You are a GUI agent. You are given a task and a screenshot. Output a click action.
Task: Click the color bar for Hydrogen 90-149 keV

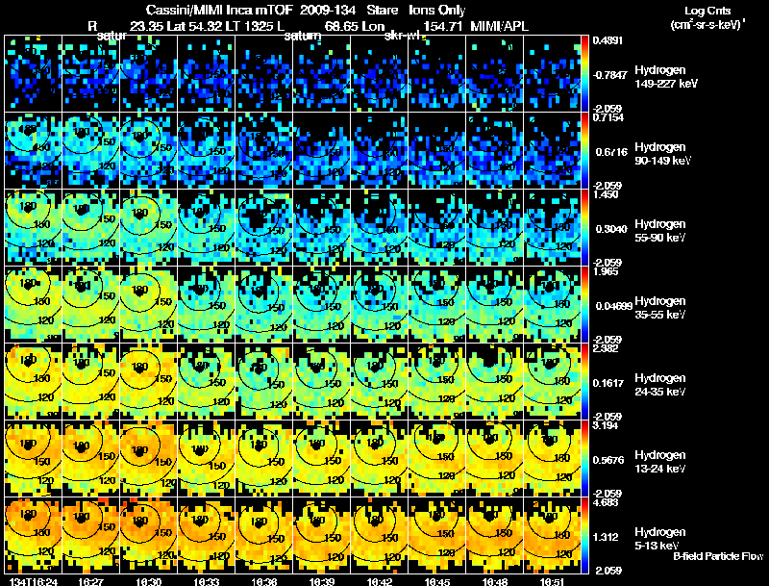(584, 150)
